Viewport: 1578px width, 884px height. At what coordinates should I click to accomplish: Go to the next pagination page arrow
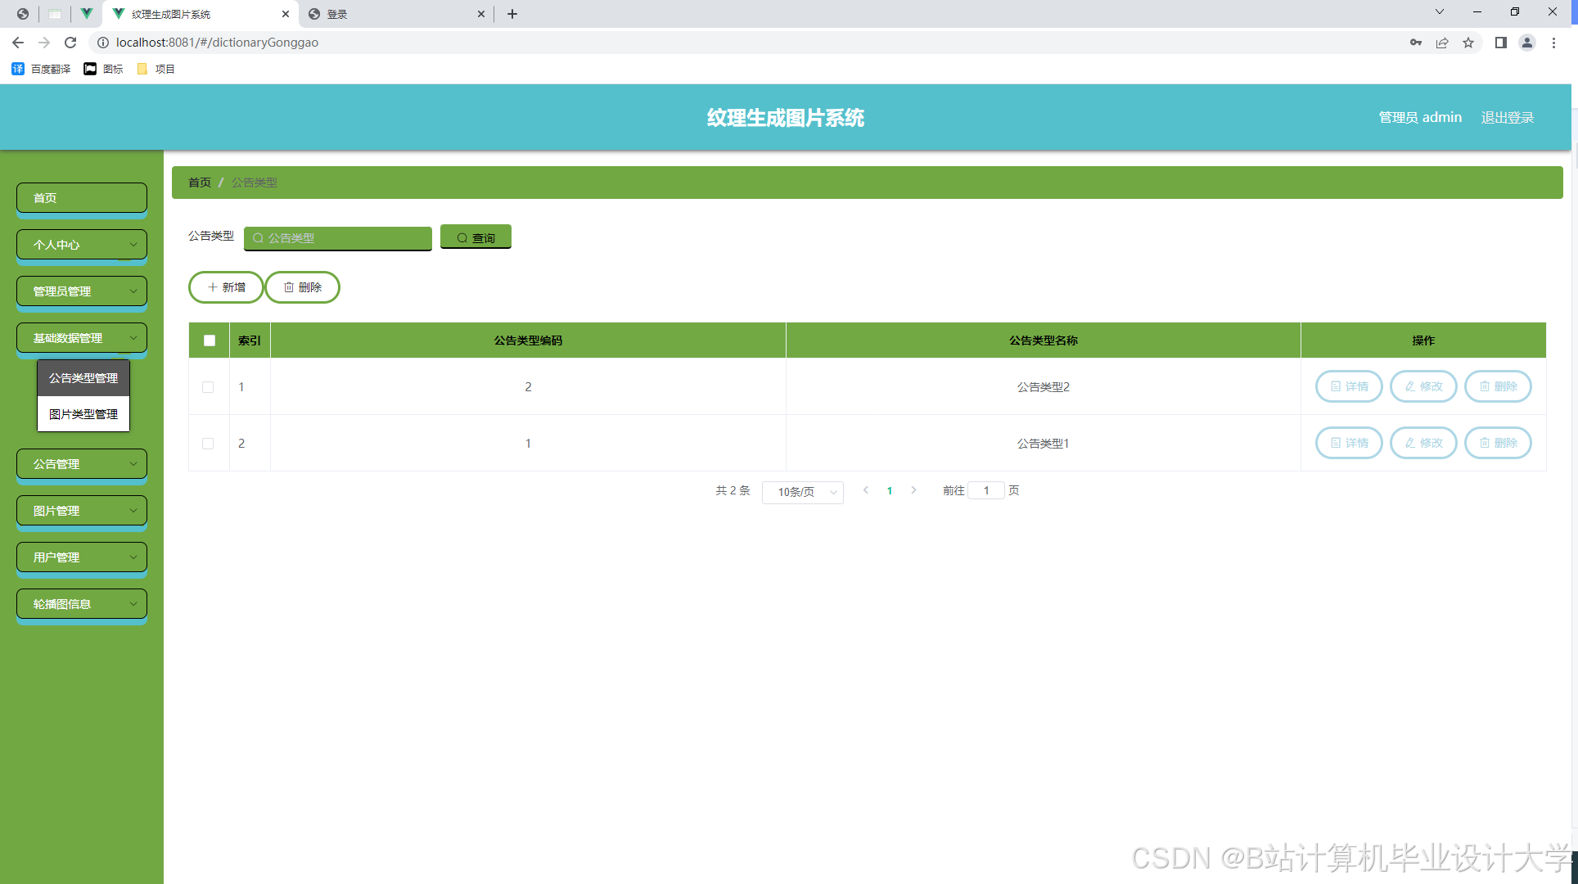pos(913,490)
